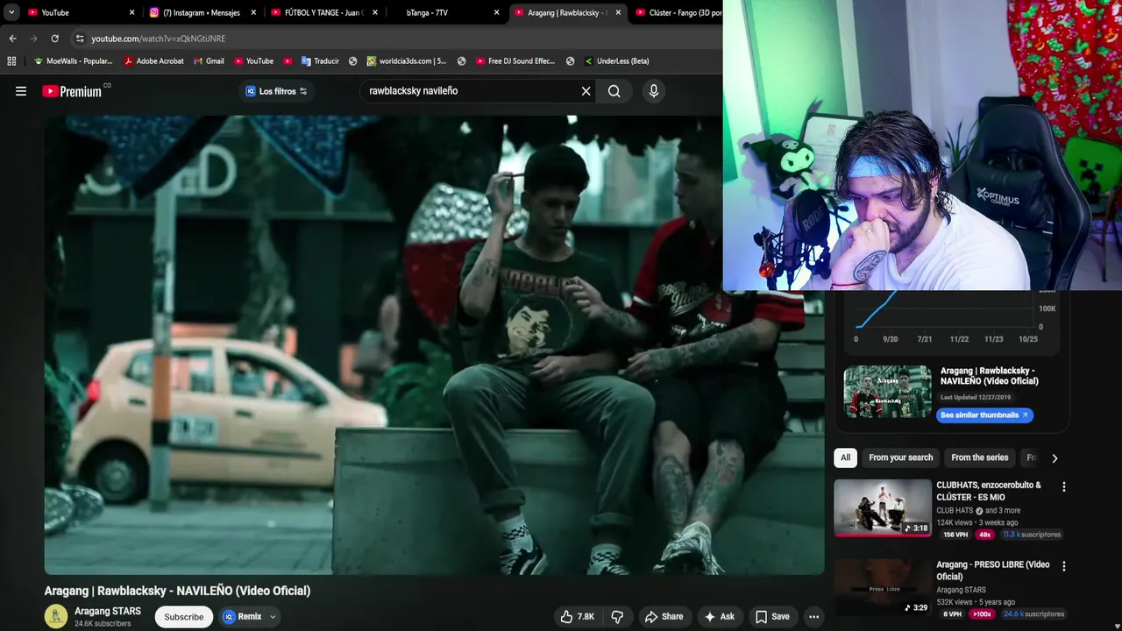Close the Instagram Mensajes tab
Viewport: 1122px width, 631px height.
pos(254,12)
